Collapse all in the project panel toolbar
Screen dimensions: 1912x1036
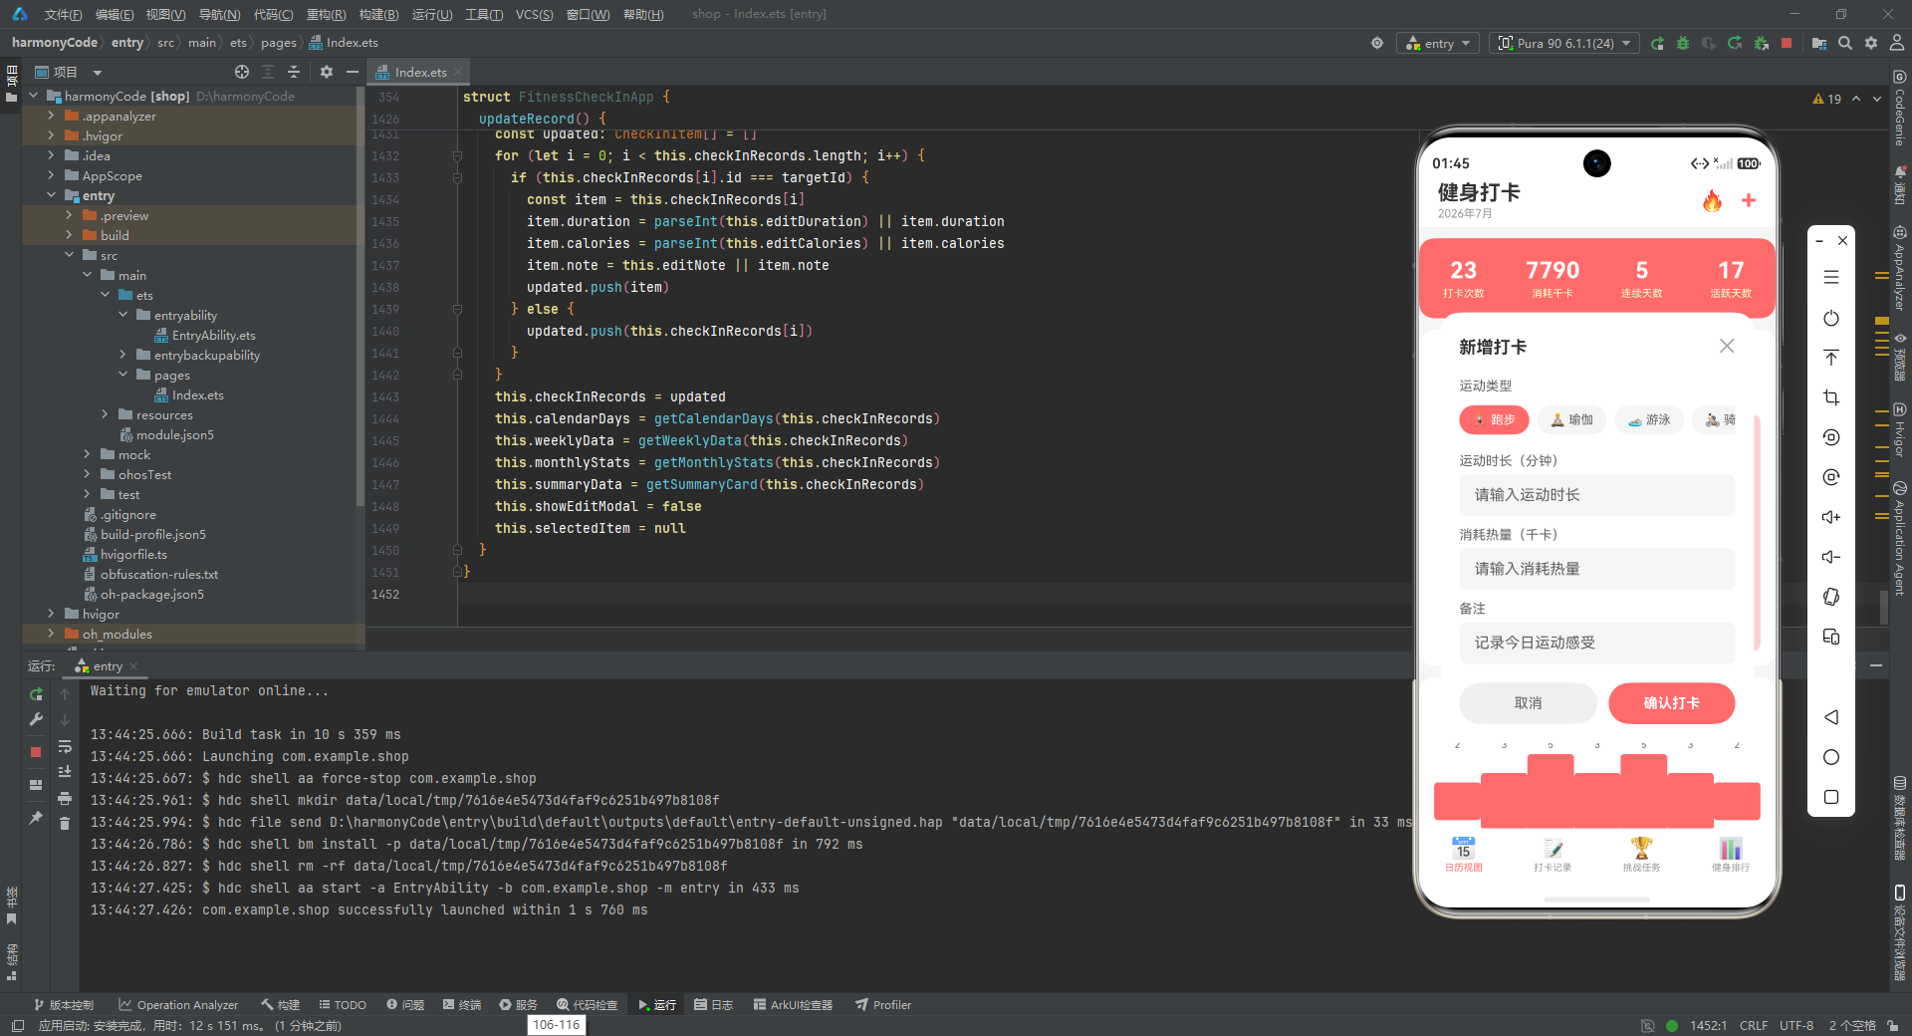click(x=294, y=72)
